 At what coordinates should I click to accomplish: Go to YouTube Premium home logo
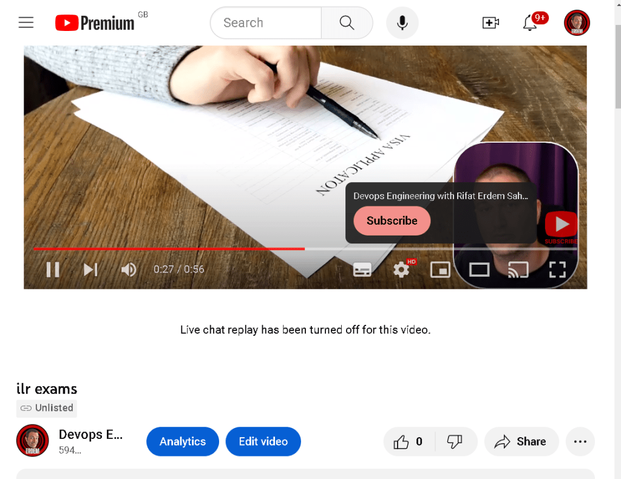pyautogui.click(x=95, y=23)
